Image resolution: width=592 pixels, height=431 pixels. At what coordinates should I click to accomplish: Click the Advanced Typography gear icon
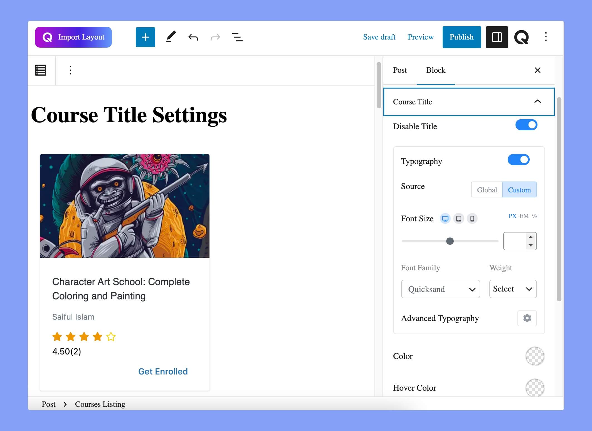click(527, 318)
